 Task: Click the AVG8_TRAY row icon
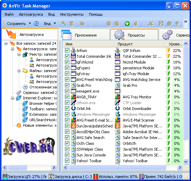(73, 97)
